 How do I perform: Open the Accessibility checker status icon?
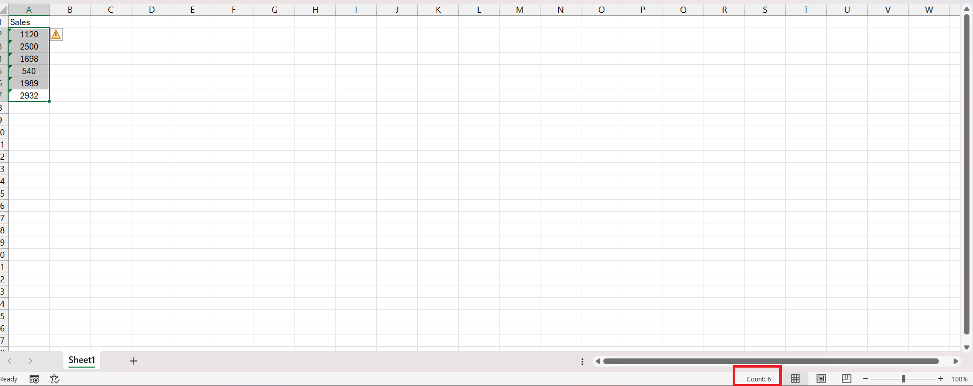(x=55, y=379)
